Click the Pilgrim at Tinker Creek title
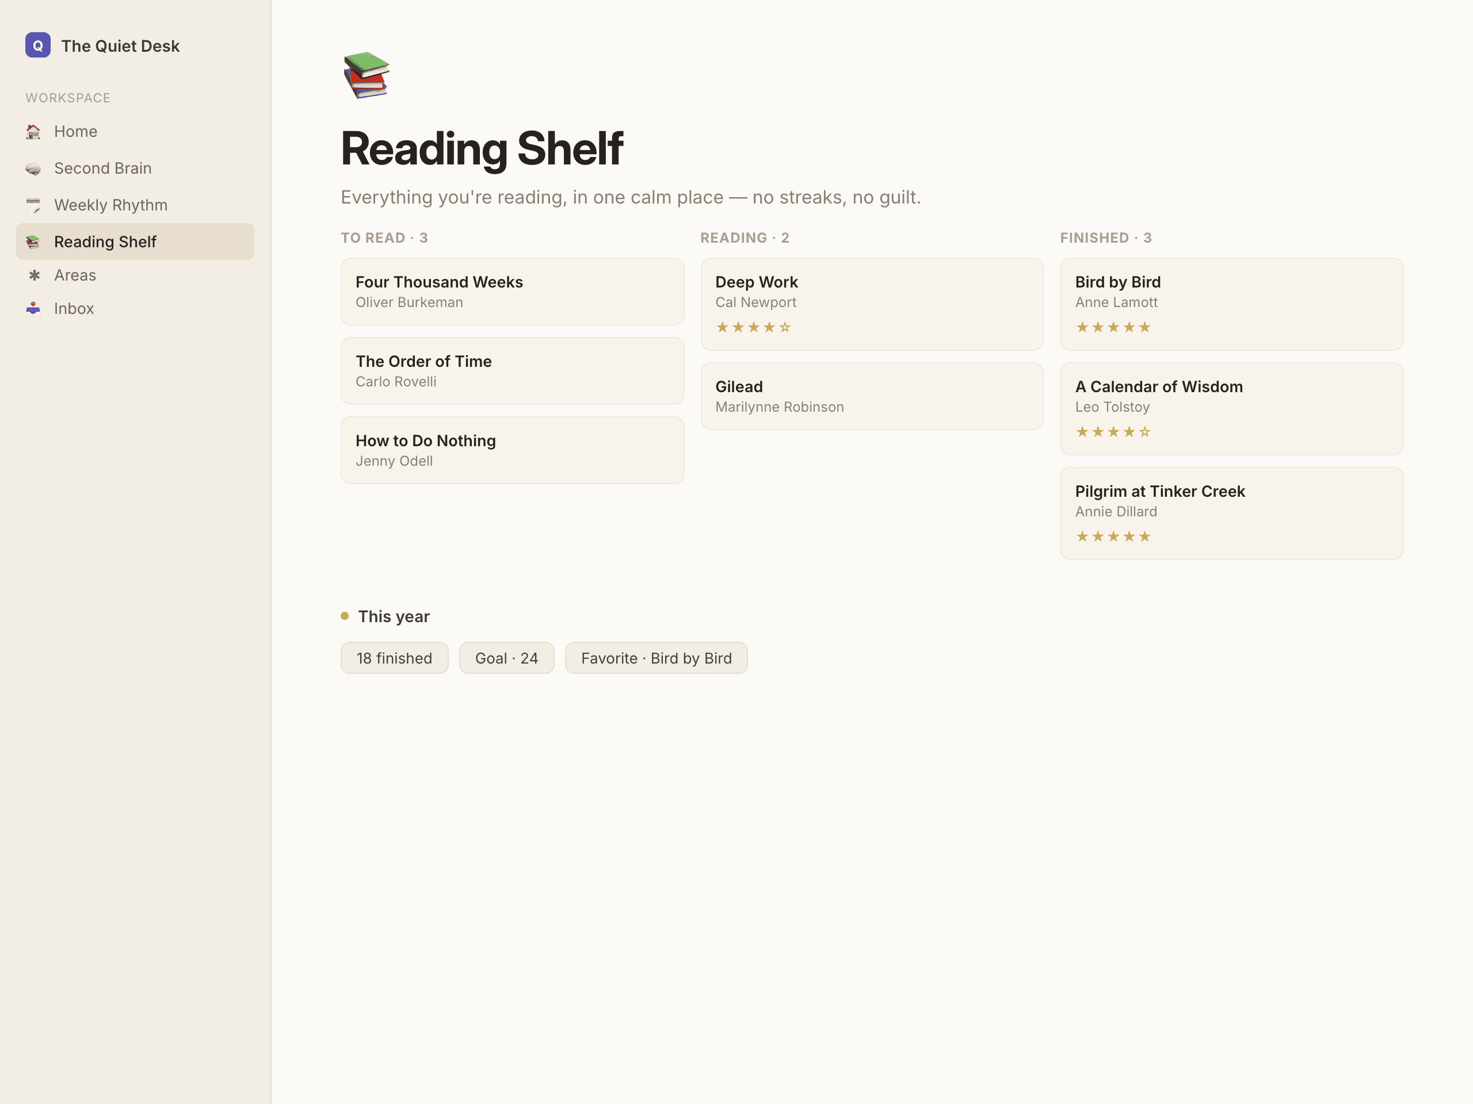Screen dimensions: 1473x1104 tap(1160, 491)
